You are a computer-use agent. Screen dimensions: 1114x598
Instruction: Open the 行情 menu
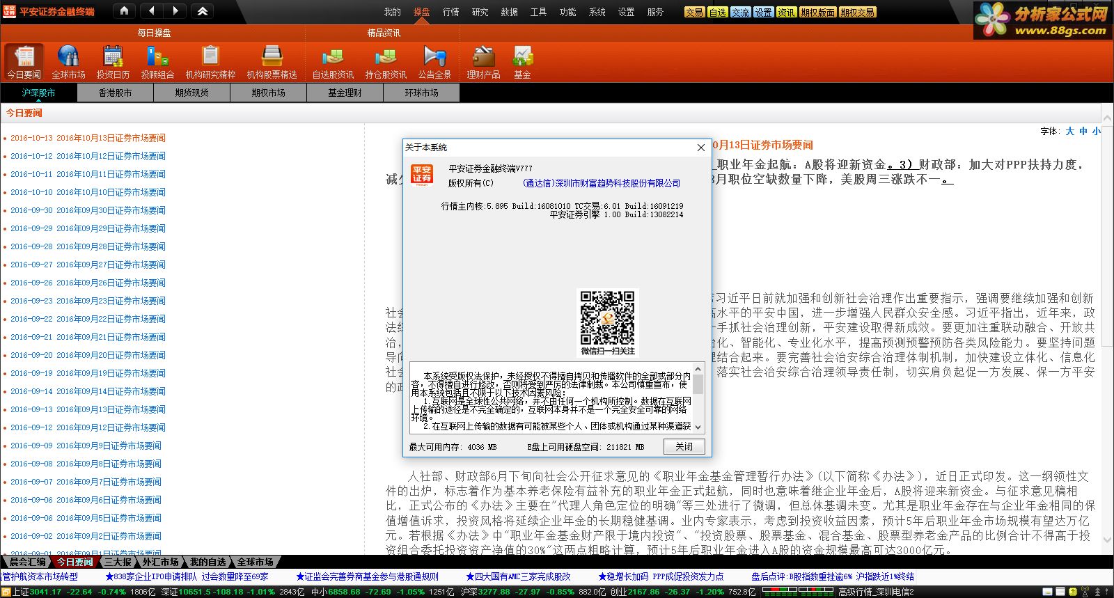click(x=451, y=12)
